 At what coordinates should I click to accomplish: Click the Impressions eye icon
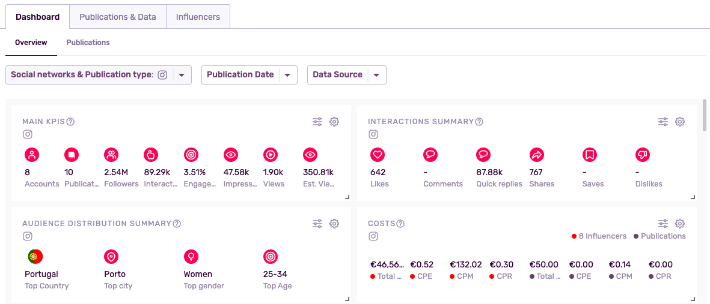(x=230, y=155)
